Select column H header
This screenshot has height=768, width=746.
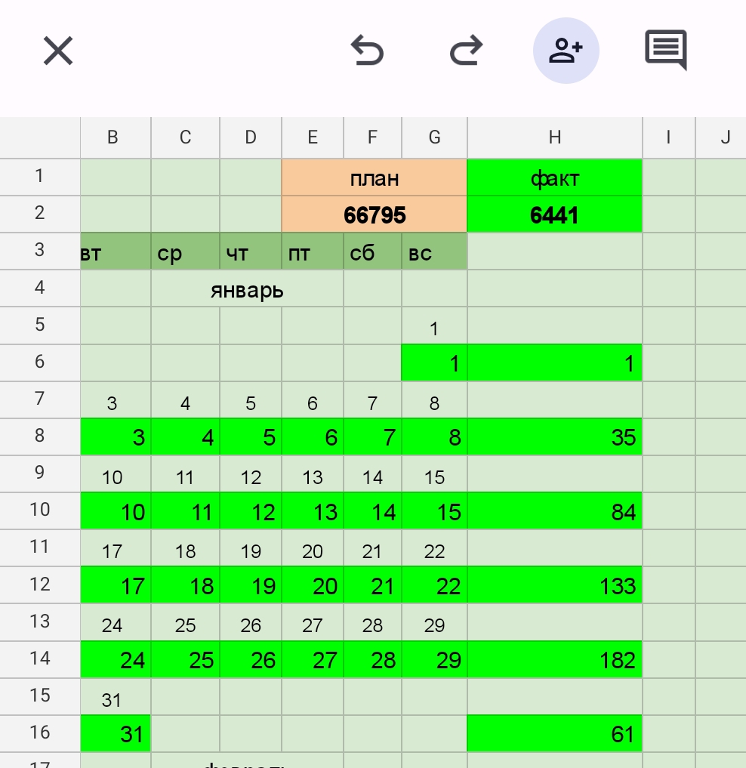coord(554,137)
